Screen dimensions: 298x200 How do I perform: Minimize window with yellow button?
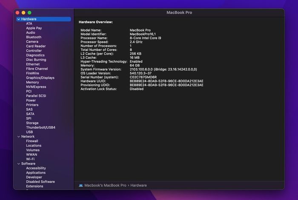pos(23,13)
